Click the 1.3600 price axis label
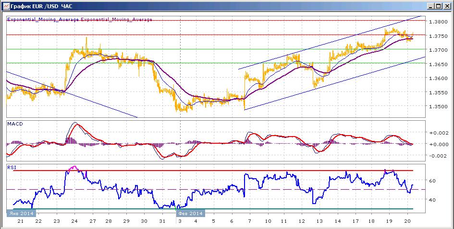 pos(438,78)
